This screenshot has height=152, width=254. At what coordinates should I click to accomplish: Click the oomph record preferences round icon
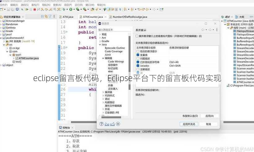[118, 124]
